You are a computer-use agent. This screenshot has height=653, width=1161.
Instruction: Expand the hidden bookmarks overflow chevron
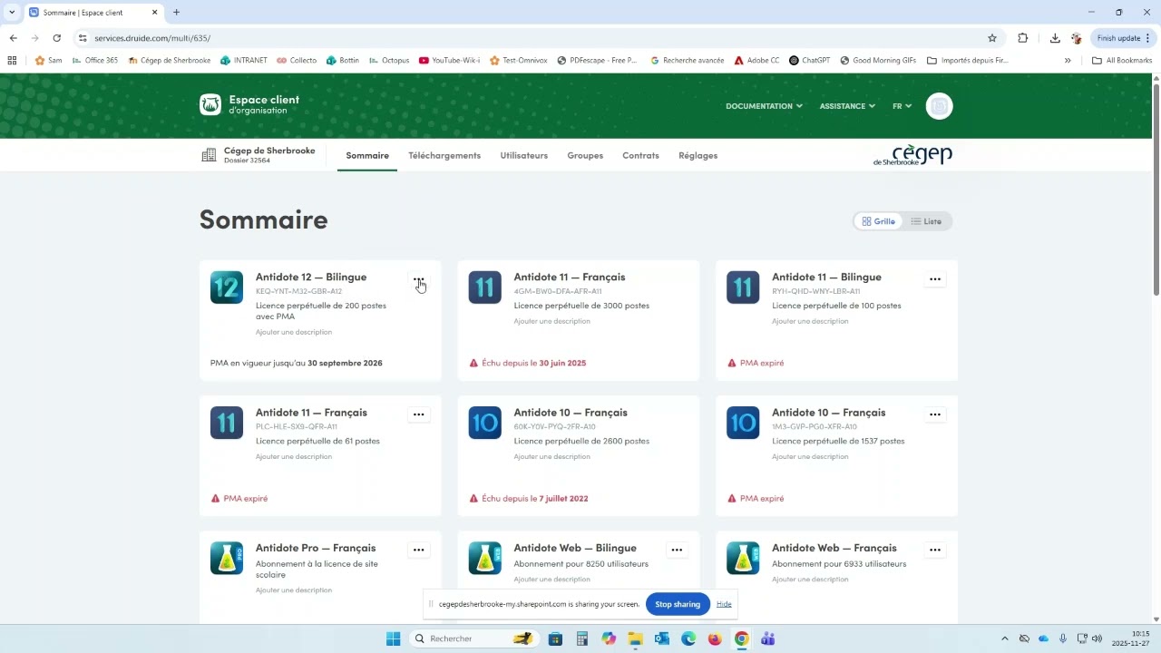1068,61
